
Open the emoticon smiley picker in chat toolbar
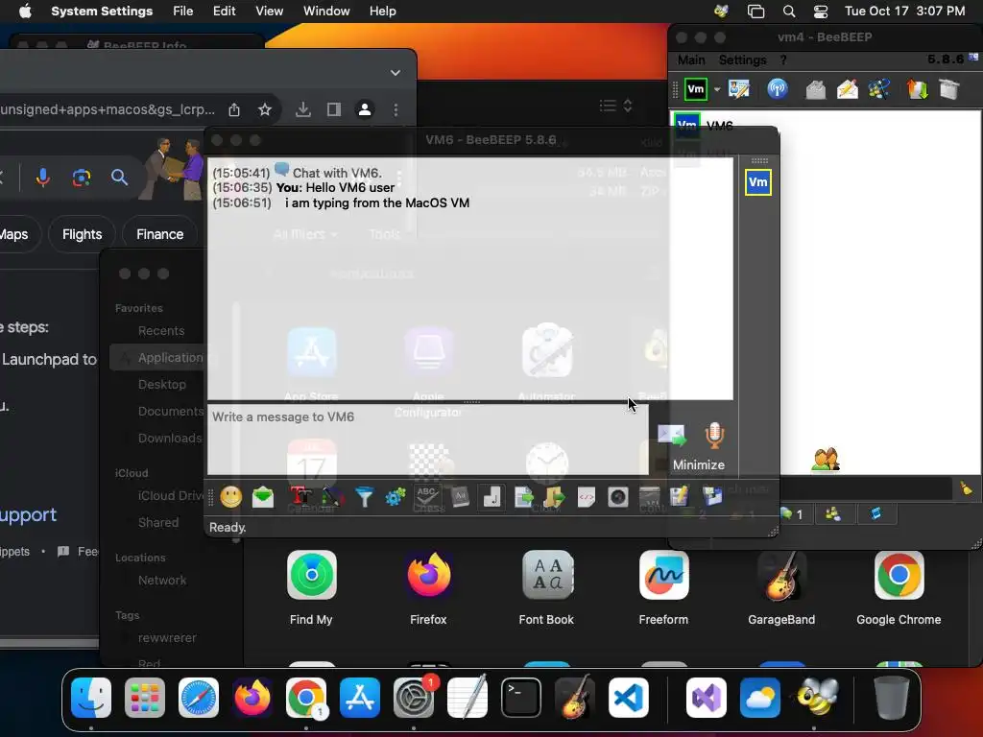click(230, 497)
